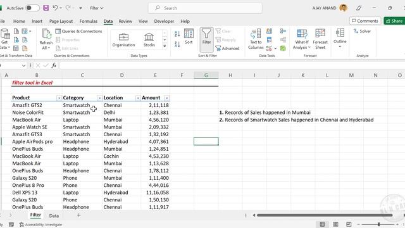Click inside the formula bar
Viewport: 405px width, 228px height.
pos(232,66)
